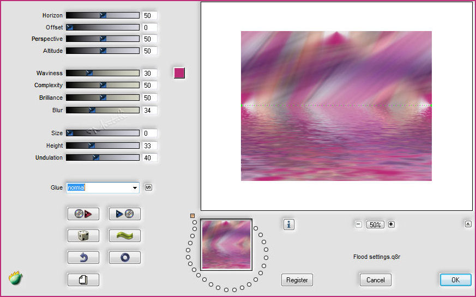Click the Horizon value field
Screen dimensions: 476x297
click(x=150, y=16)
